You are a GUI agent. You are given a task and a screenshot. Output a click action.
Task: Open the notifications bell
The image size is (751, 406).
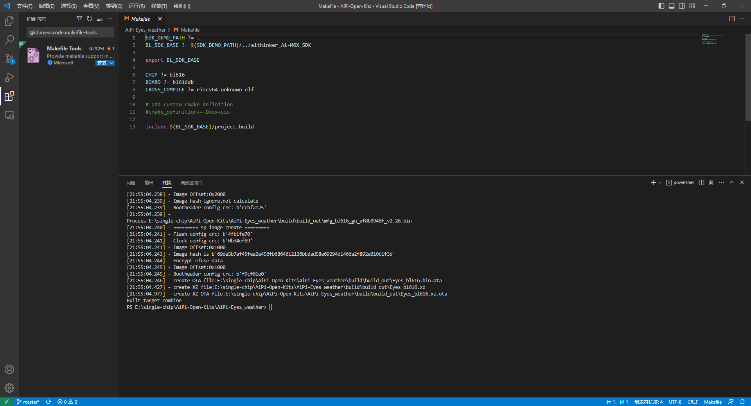click(742, 402)
